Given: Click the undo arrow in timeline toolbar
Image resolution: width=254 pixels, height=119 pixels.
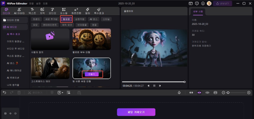Looking at the screenshot, I should tap(5, 93).
